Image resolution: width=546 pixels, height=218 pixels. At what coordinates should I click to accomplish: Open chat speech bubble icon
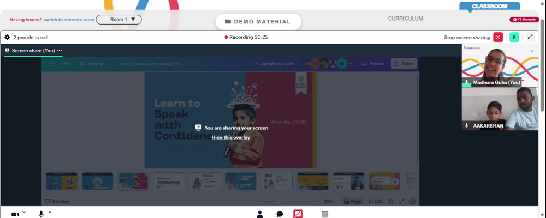coord(280,214)
